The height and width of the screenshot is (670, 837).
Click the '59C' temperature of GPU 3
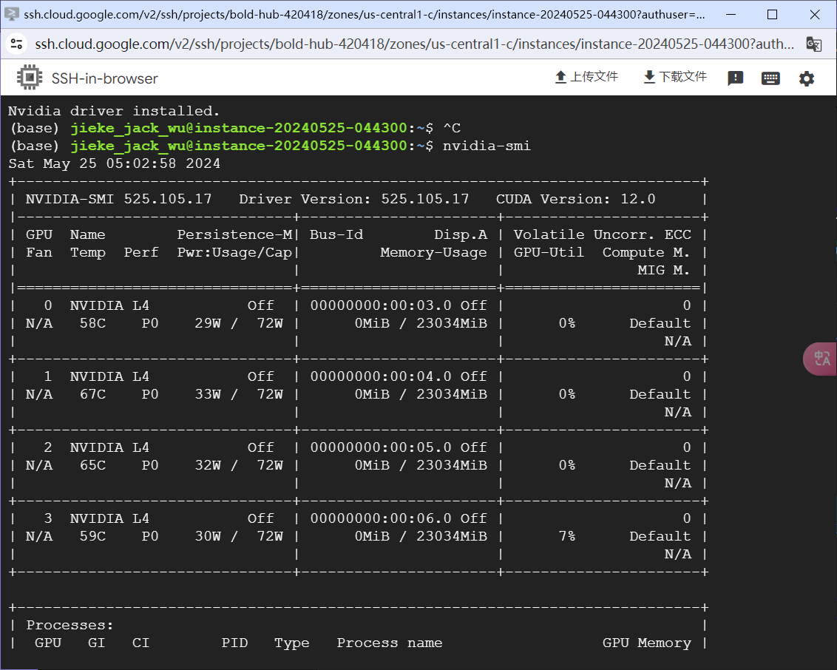pos(92,536)
